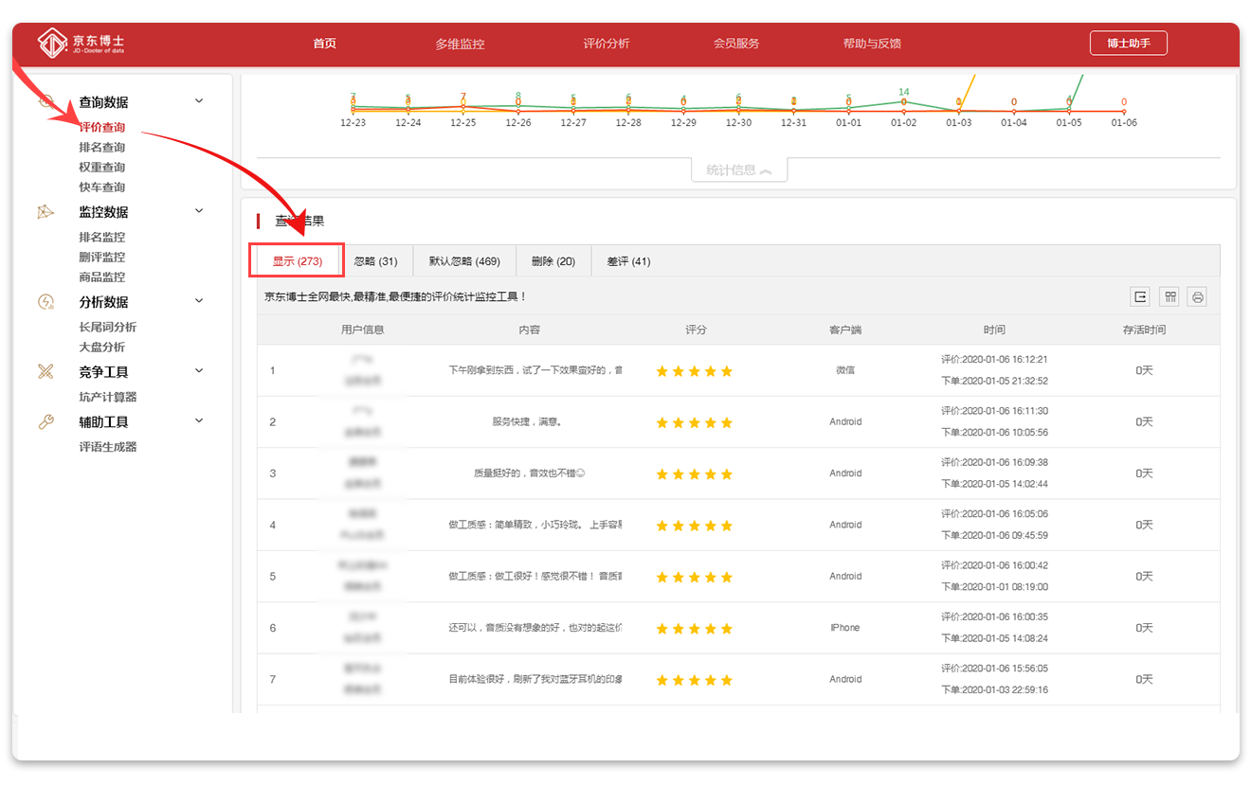Switch to the 差评 (41) tab
The image size is (1251, 786).
pos(628,261)
